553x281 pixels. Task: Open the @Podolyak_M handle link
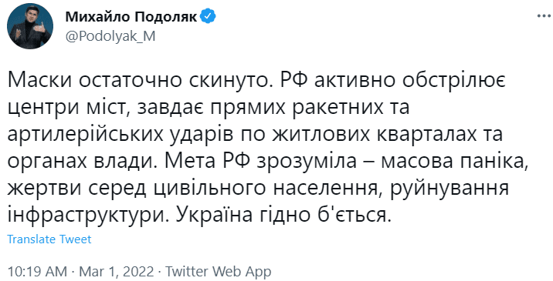point(110,36)
